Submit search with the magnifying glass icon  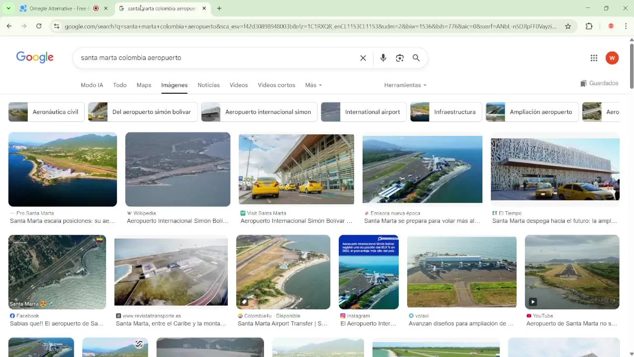(x=416, y=58)
